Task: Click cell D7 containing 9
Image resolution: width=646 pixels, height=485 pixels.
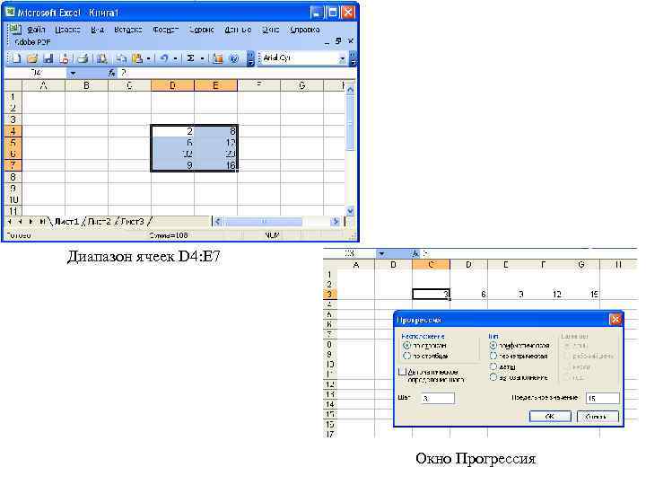Action: click(x=172, y=165)
